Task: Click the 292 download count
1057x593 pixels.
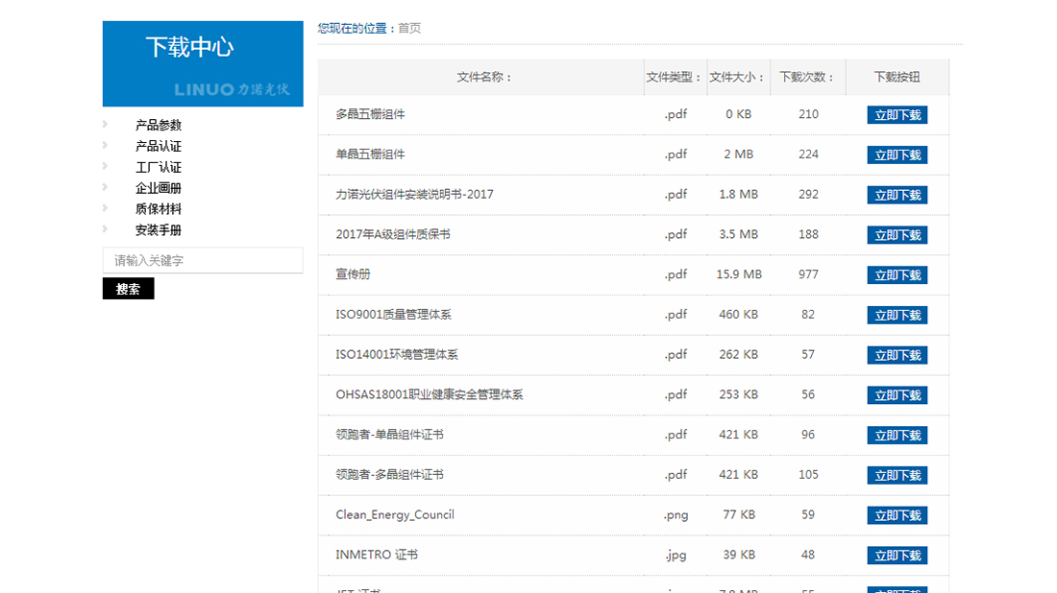Action: coord(808,195)
